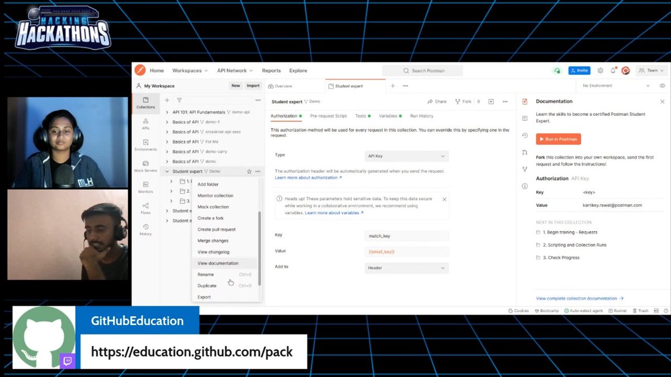This screenshot has width=671, height=377.
Task: Open the History sidebar panel
Action: pos(145,229)
